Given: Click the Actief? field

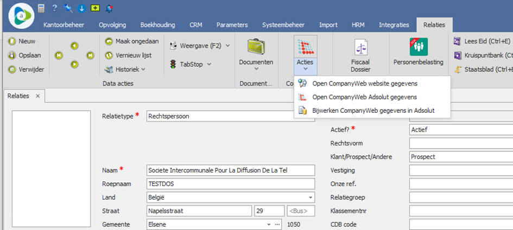Looking at the screenshot, I should (x=461, y=130).
